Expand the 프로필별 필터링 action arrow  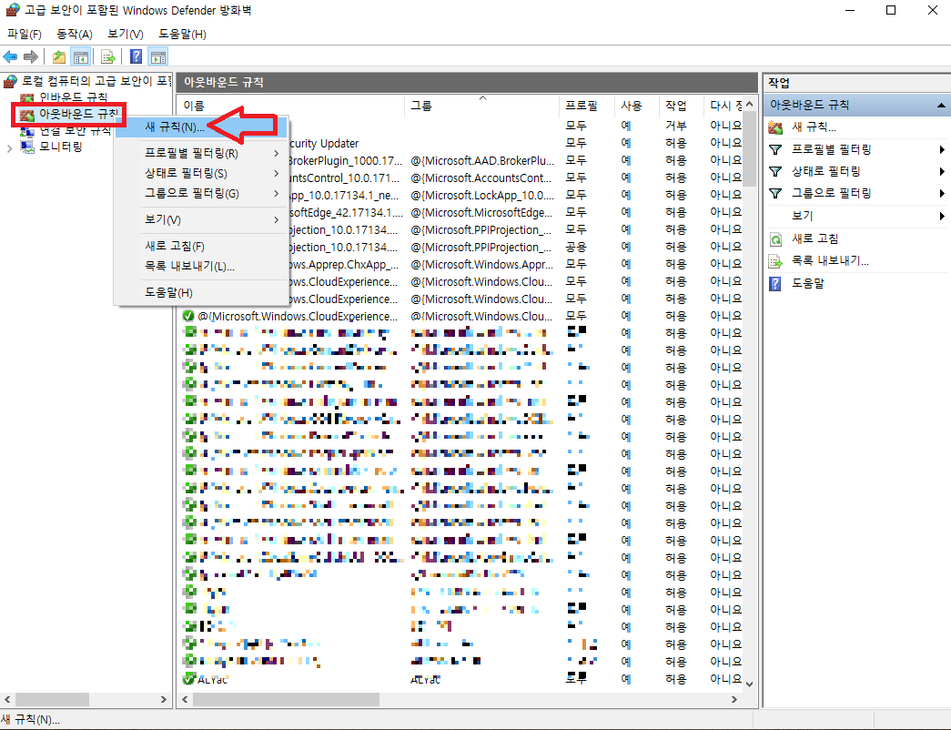942,149
